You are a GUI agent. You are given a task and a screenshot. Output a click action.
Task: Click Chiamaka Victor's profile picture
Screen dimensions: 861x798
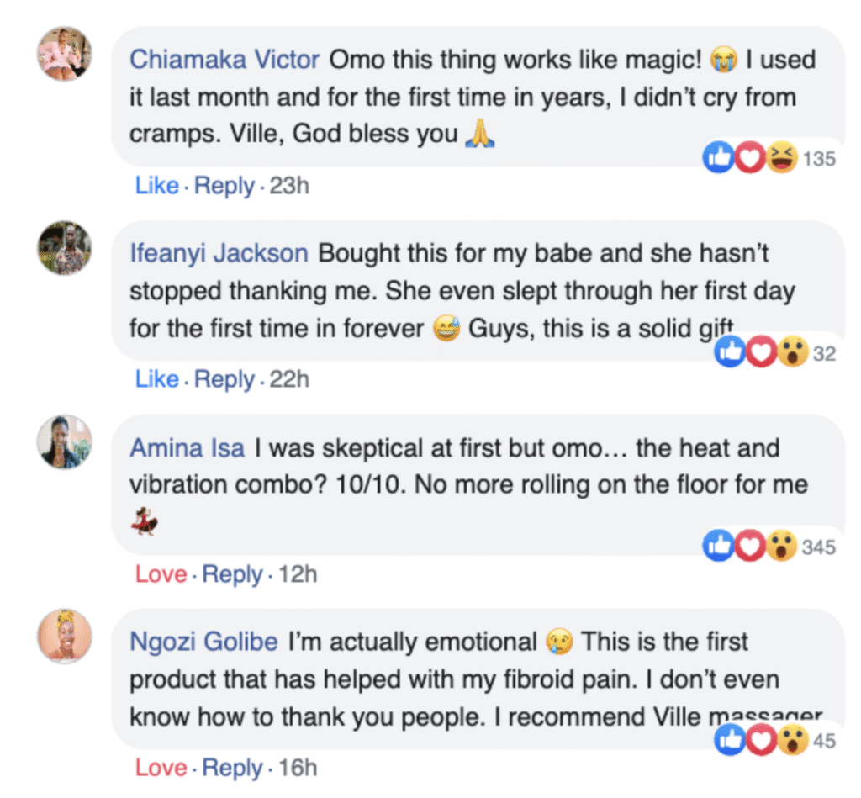click(64, 54)
